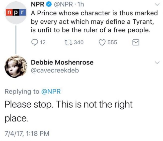The height and width of the screenshot is (141, 163).
Task: Like the NPR tweet with heart icon
Action: pyautogui.click(x=102, y=42)
